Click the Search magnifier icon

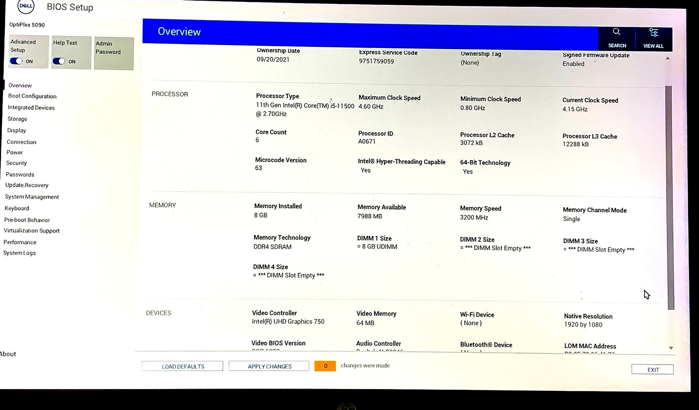tap(616, 32)
